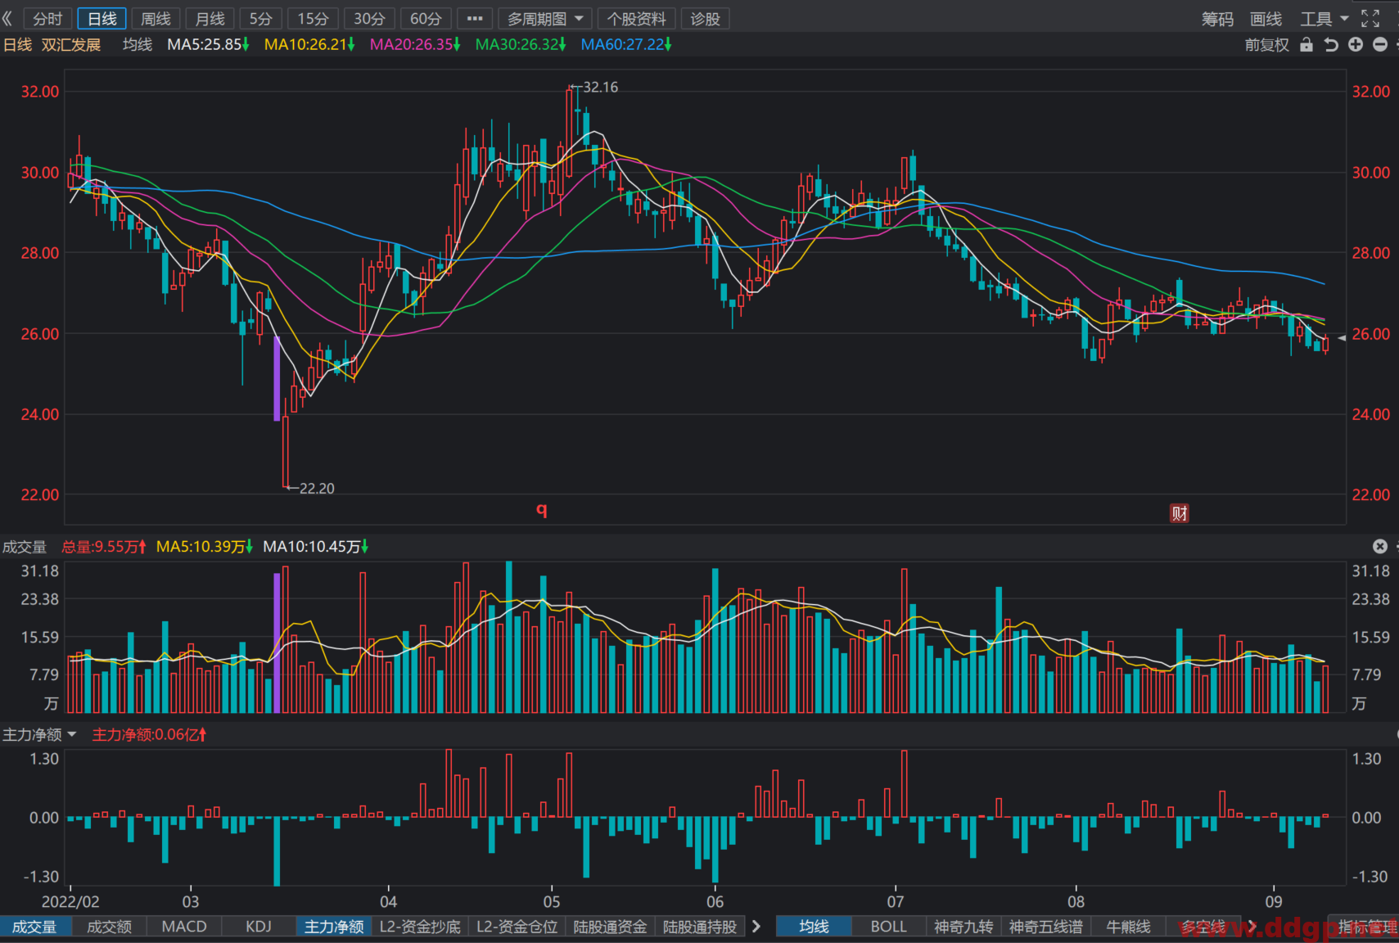
Task: Click the undo arrow icon
Action: pyautogui.click(x=1331, y=44)
